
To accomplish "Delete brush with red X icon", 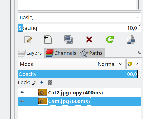I will 89,39.
